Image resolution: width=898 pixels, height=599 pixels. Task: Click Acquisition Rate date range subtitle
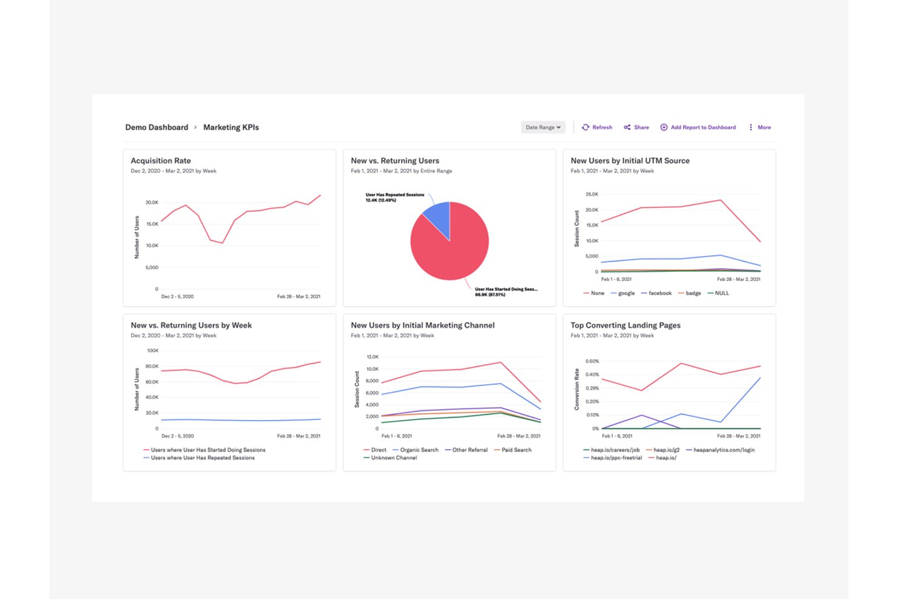point(174,171)
